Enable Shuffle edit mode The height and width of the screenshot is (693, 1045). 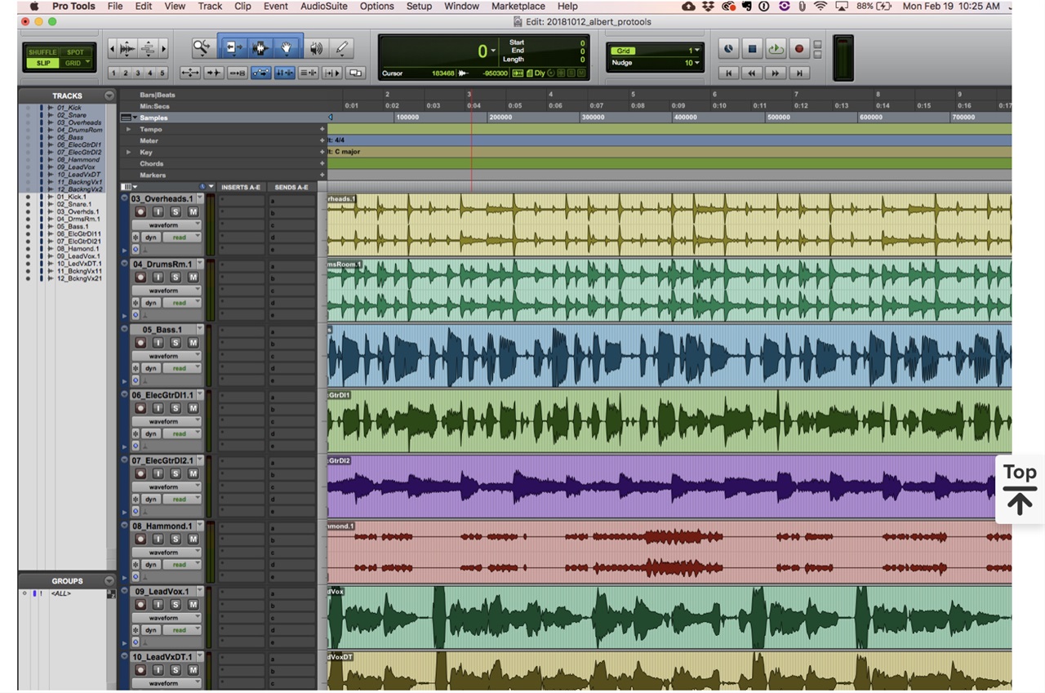pyautogui.click(x=42, y=52)
